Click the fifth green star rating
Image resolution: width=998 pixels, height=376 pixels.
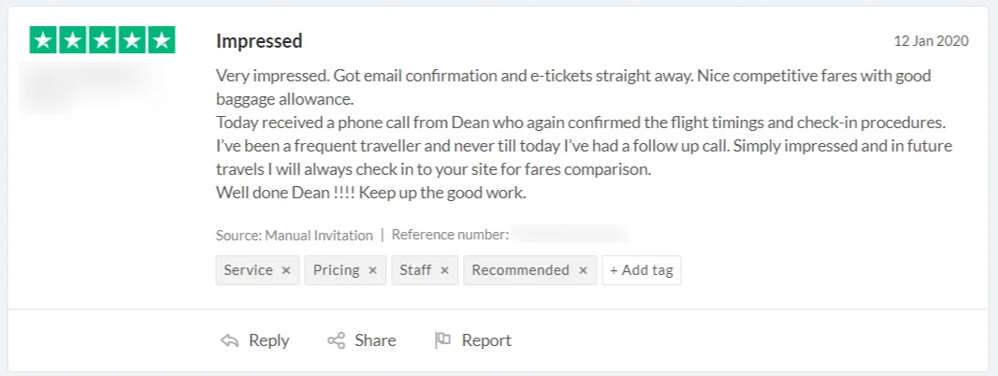coord(161,40)
